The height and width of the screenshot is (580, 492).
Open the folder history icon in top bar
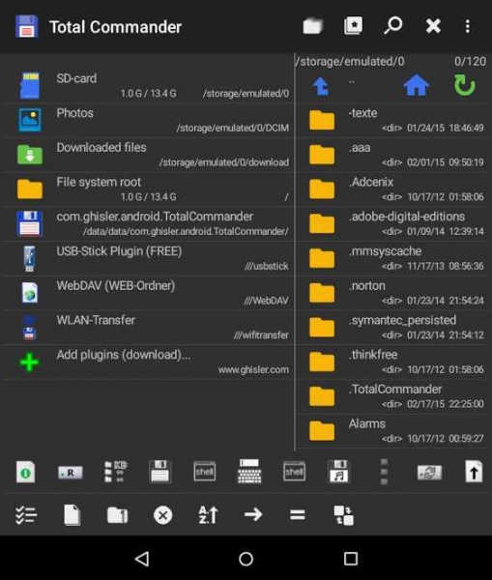pos(312,26)
